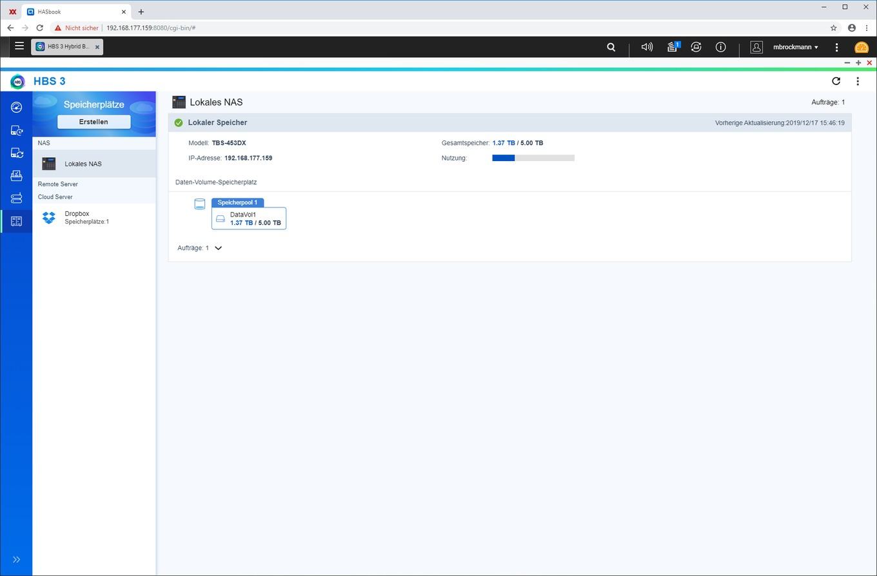Click the user profile picture icon
Screen dimensions: 877x576
pyautogui.click(x=756, y=47)
